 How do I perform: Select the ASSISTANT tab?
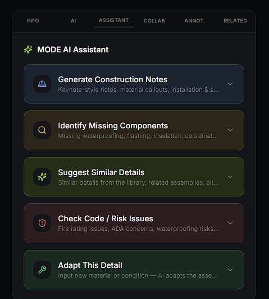click(114, 20)
